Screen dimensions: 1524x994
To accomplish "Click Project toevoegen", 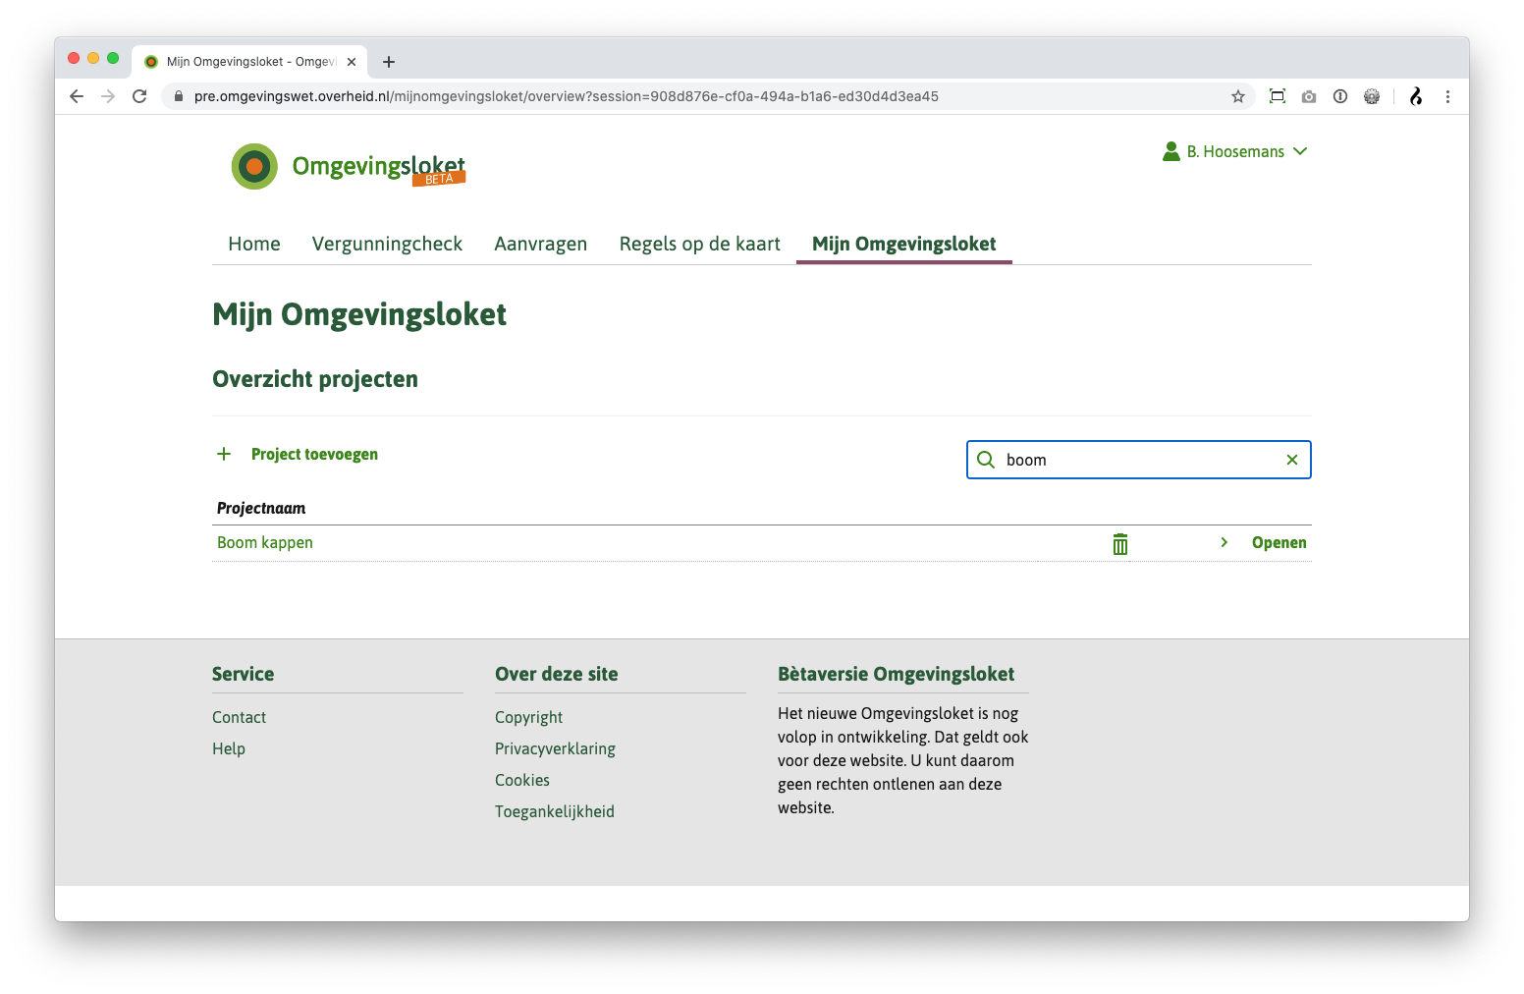I will [x=314, y=454].
